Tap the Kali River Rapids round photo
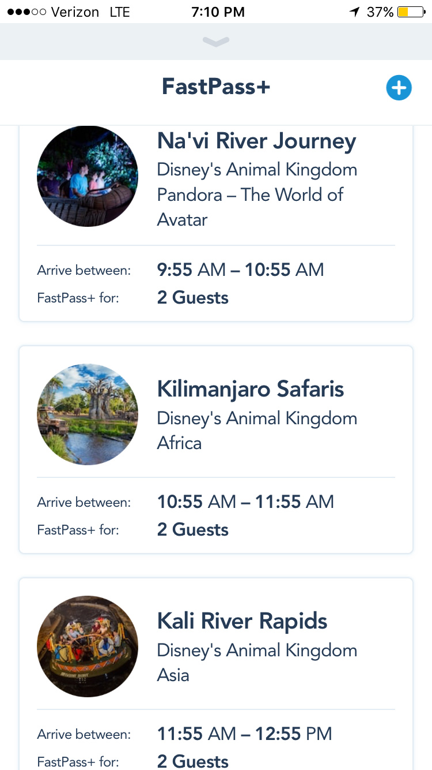 click(x=88, y=646)
